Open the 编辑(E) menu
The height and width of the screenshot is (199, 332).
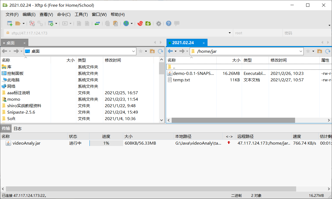[x=29, y=15]
